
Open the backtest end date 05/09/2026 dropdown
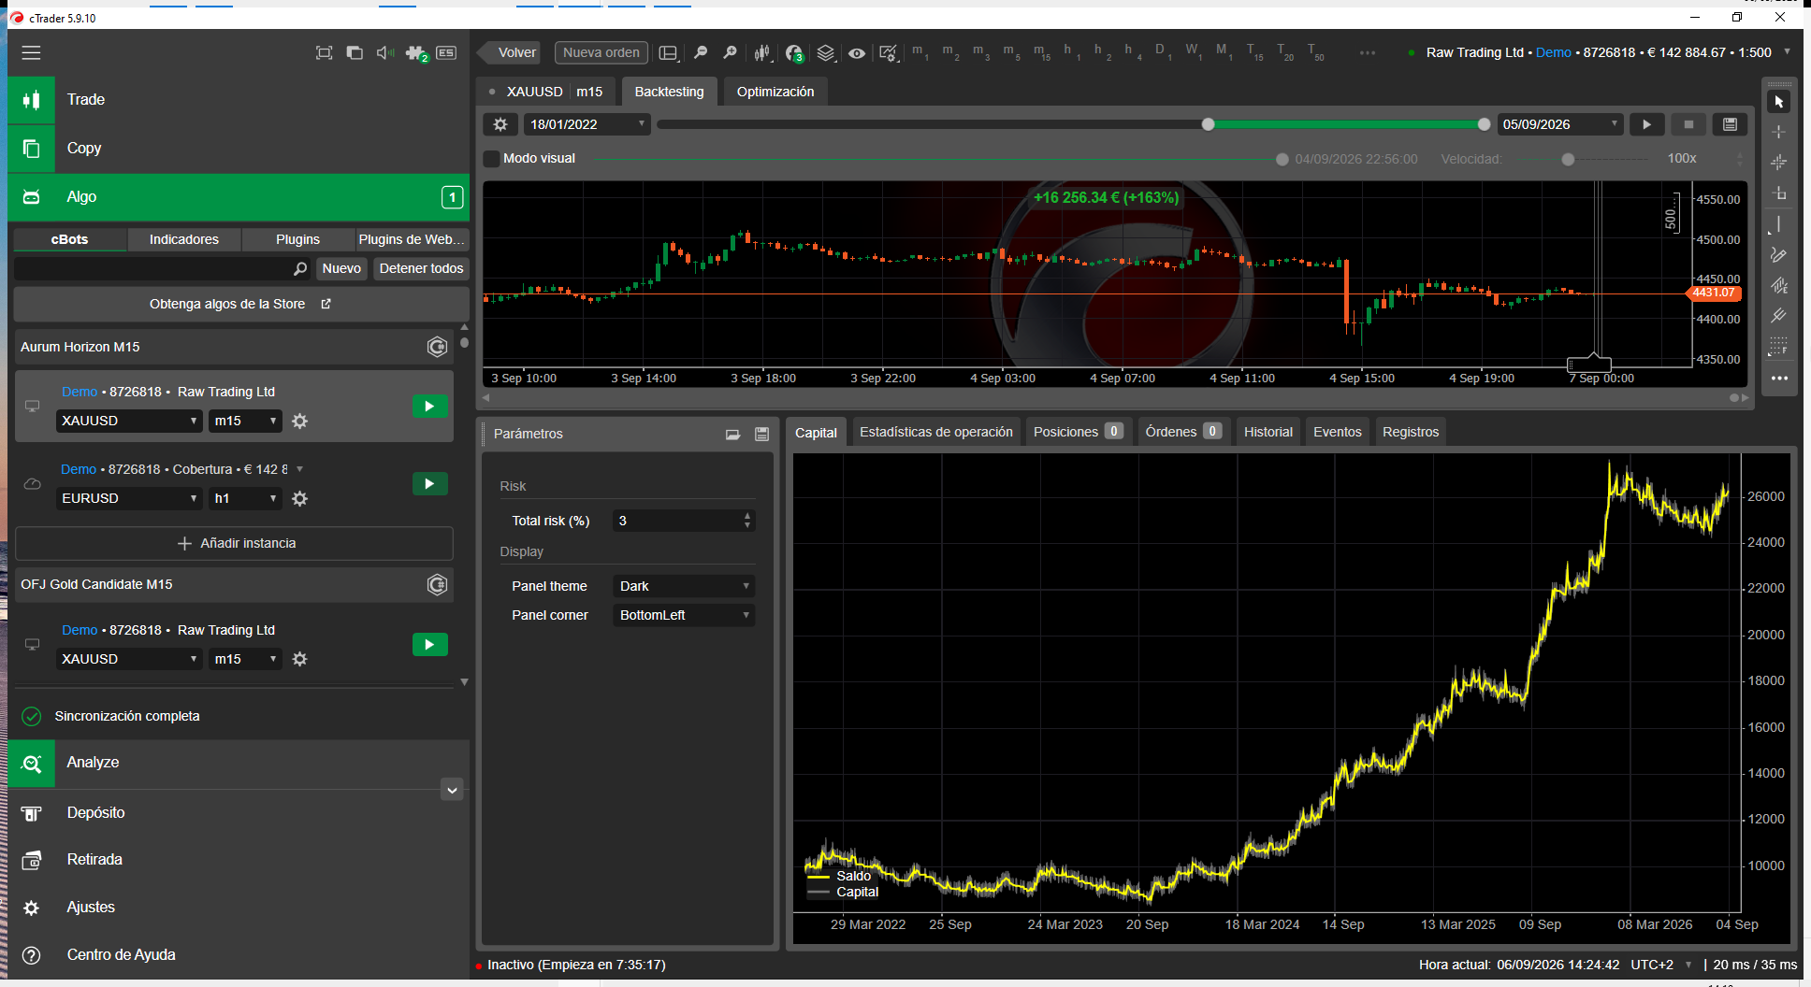click(x=1560, y=124)
